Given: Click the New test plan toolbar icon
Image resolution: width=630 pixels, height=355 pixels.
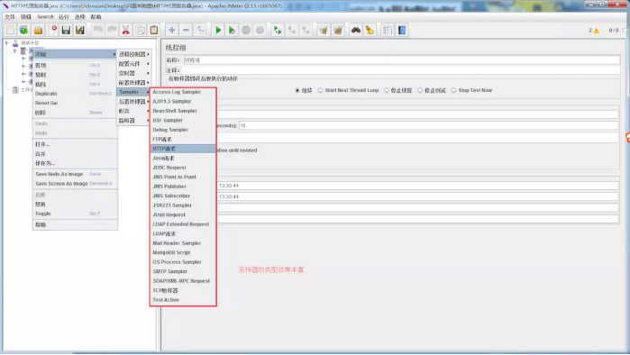Looking at the screenshot, I should click(x=10, y=30).
